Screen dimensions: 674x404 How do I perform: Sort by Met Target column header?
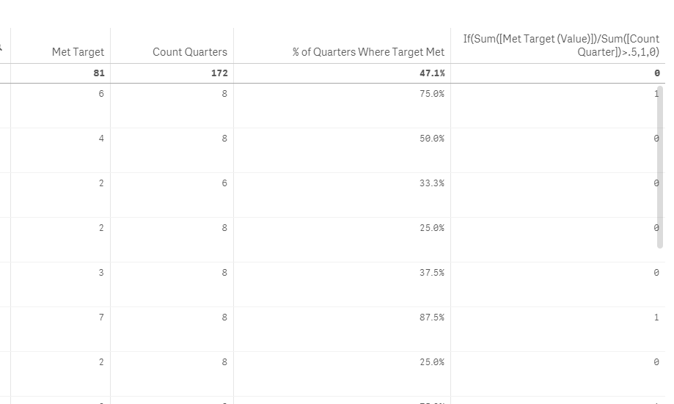click(x=78, y=52)
